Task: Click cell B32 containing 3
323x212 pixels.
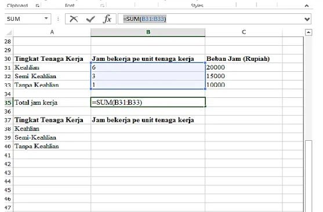Action: (148, 76)
